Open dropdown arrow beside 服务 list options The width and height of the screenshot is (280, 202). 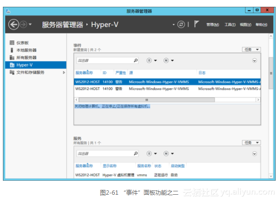pos(156,154)
